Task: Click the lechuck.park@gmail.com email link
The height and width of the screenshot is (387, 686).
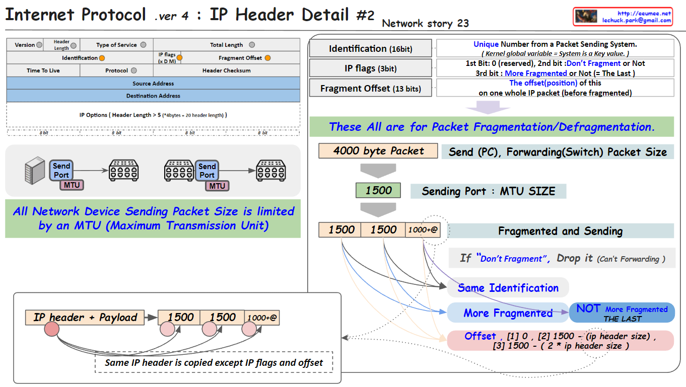Action: [x=637, y=21]
